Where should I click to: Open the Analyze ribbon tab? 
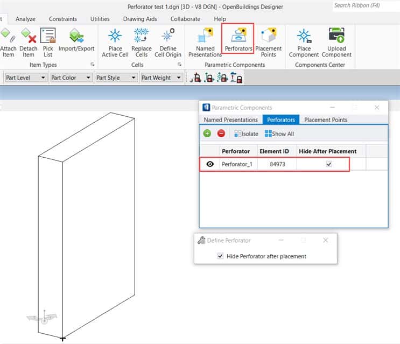25,19
